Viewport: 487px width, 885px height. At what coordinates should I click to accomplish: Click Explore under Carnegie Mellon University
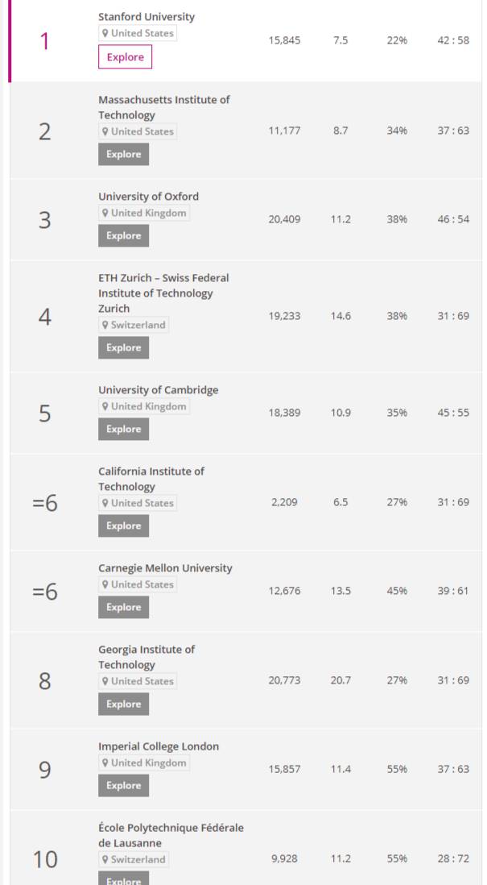click(123, 607)
